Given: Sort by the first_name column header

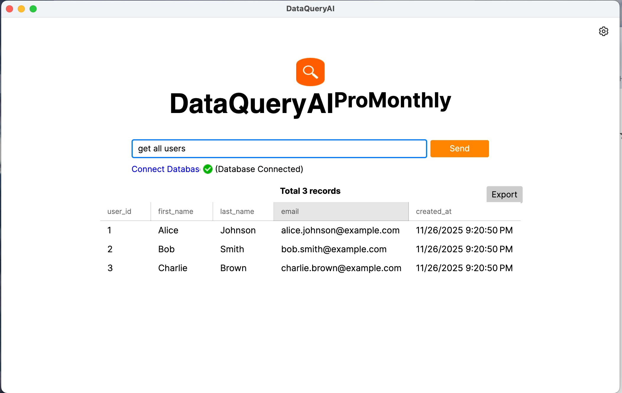Looking at the screenshot, I should 176,212.
